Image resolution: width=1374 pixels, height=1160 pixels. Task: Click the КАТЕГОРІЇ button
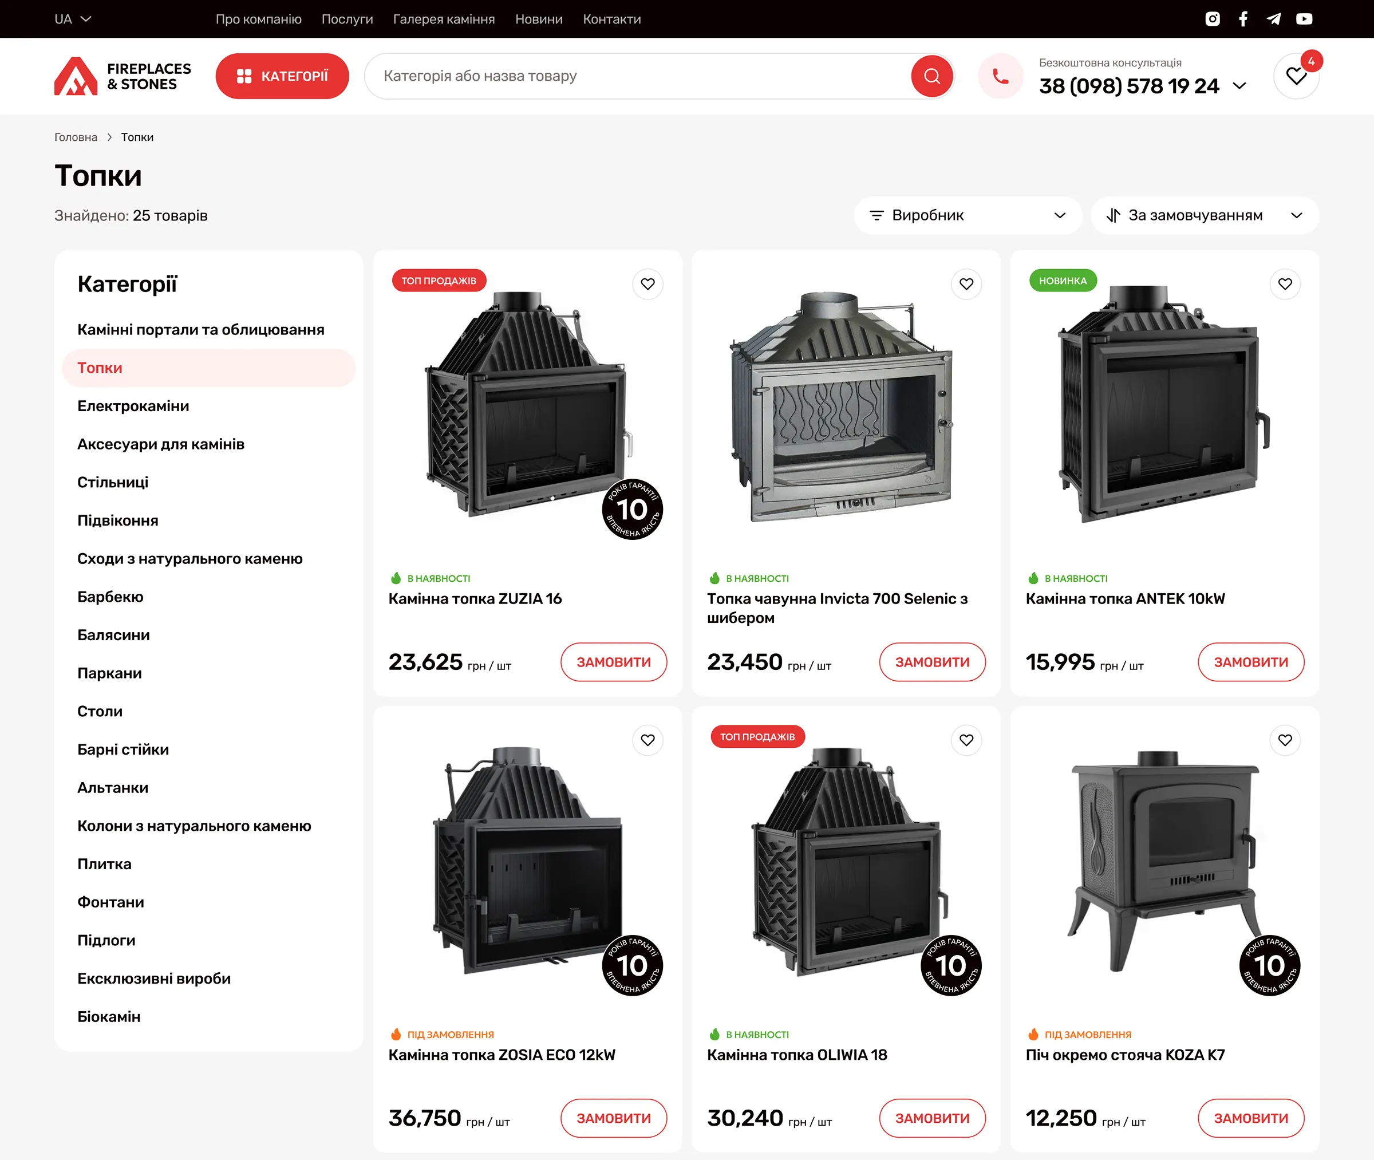[x=282, y=76]
